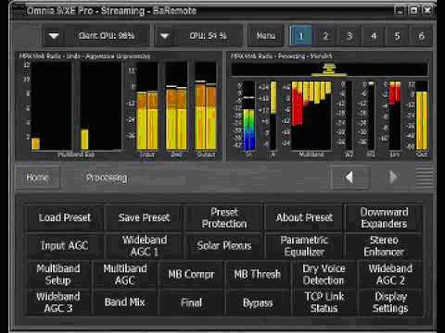
Task: Go to the Home breadcrumb
Action: pos(37,178)
